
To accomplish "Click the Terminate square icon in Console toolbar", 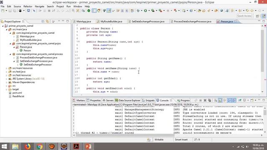I will click(x=201, y=100).
